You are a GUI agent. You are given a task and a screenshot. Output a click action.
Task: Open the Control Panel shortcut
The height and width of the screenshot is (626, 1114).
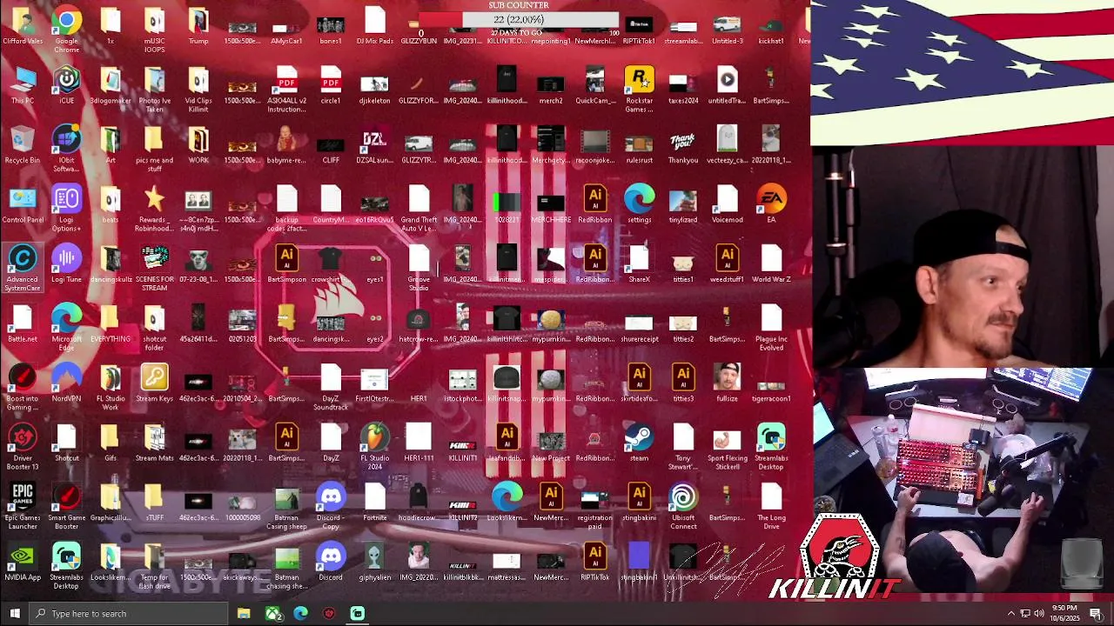23,205
